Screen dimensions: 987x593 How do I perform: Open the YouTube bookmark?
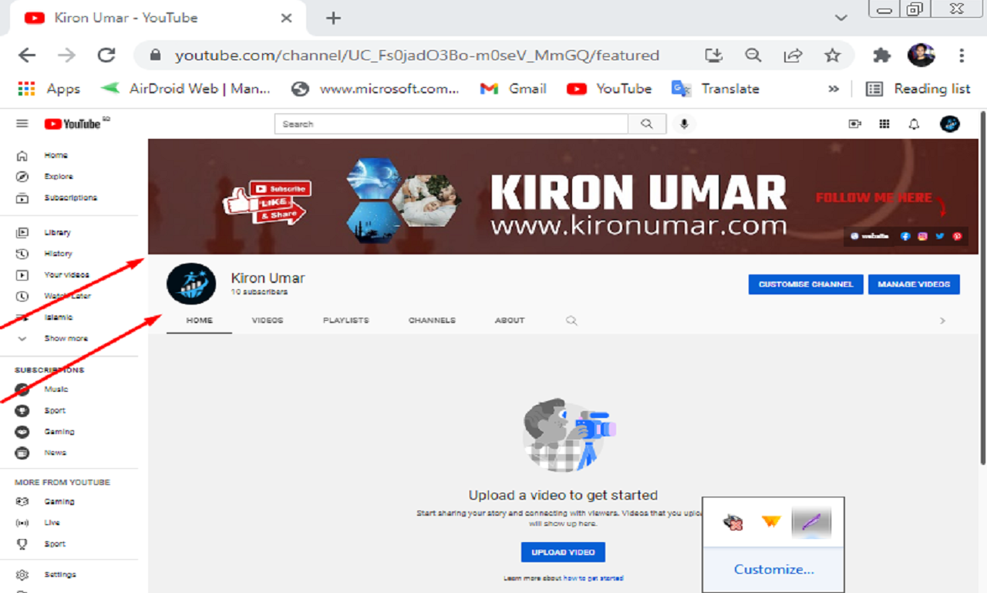click(x=608, y=89)
